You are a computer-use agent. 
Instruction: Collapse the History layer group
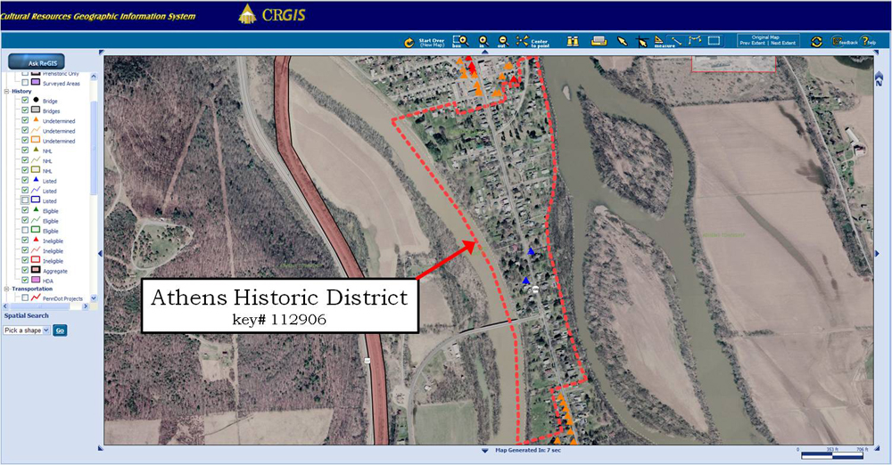pyautogui.click(x=6, y=92)
